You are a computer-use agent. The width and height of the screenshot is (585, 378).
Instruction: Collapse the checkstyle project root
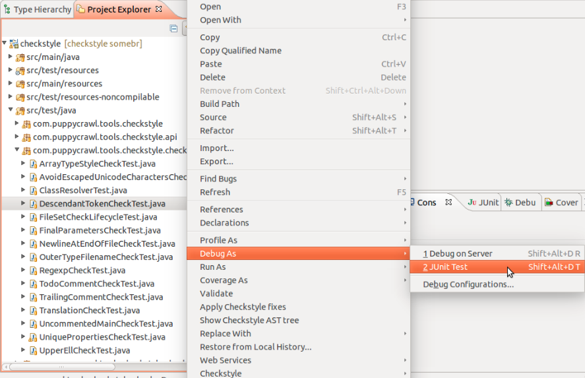click(5, 44)
